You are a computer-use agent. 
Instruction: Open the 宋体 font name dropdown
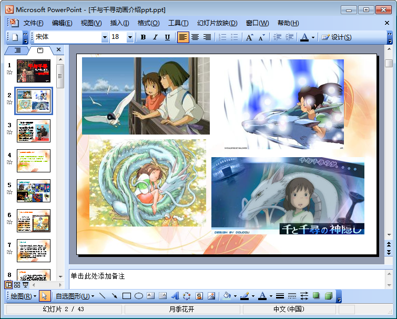click(x=105, y=37)
